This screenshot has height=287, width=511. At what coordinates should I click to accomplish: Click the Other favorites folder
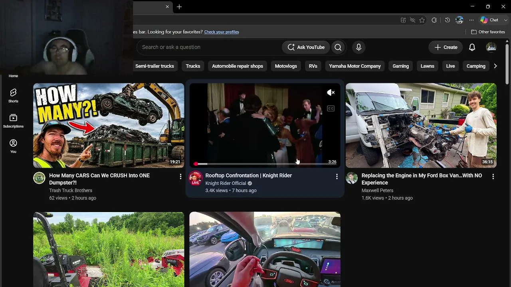[488, 32]
